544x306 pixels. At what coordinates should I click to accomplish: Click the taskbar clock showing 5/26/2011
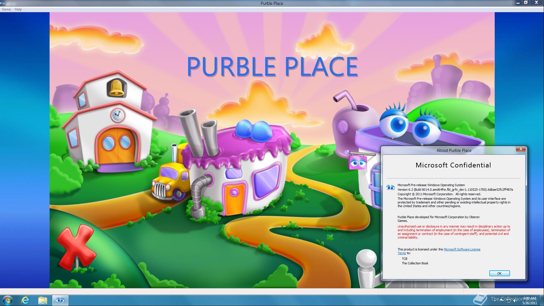pyautogui.click(x=530, y=301)
